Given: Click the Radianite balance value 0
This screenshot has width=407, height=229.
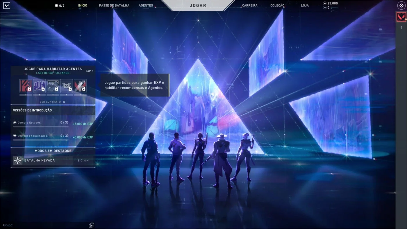Looking at the screenshot, I should click(x=329, y=8).
